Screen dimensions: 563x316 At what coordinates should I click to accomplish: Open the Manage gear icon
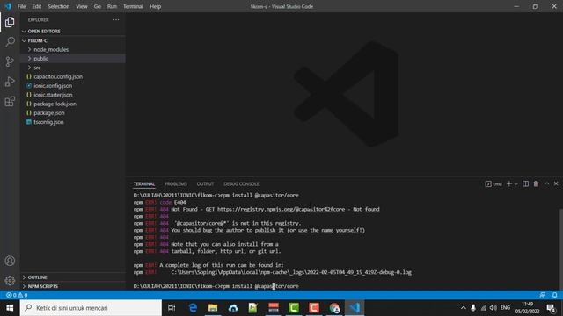coord(10,280)
